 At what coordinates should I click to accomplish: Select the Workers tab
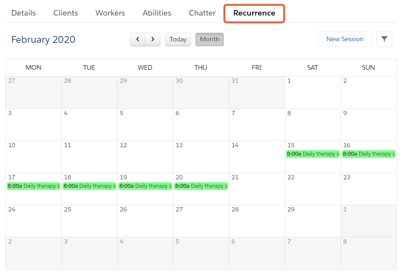click(110, 13)
